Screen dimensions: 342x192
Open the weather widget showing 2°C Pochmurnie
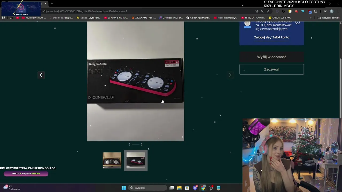pos(12,188)
